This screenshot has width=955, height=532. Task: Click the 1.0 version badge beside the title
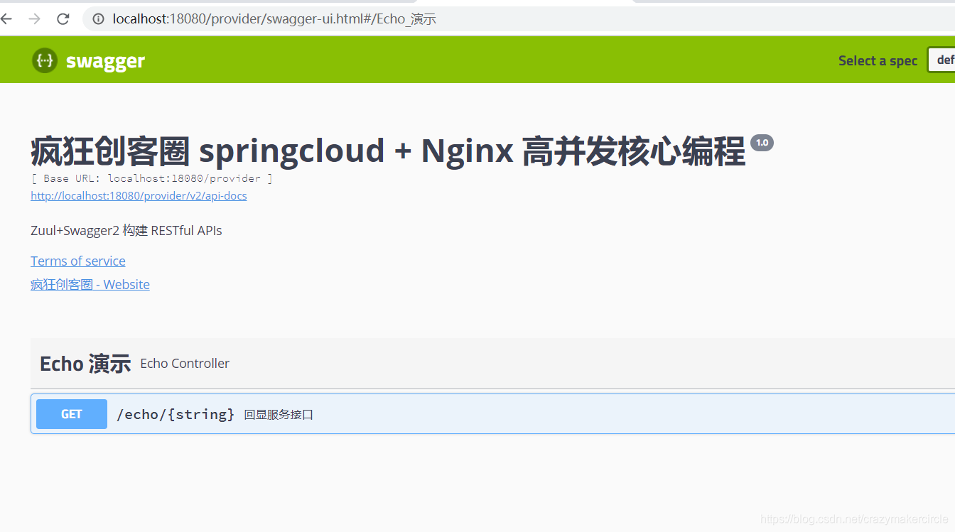click(762, 142)
